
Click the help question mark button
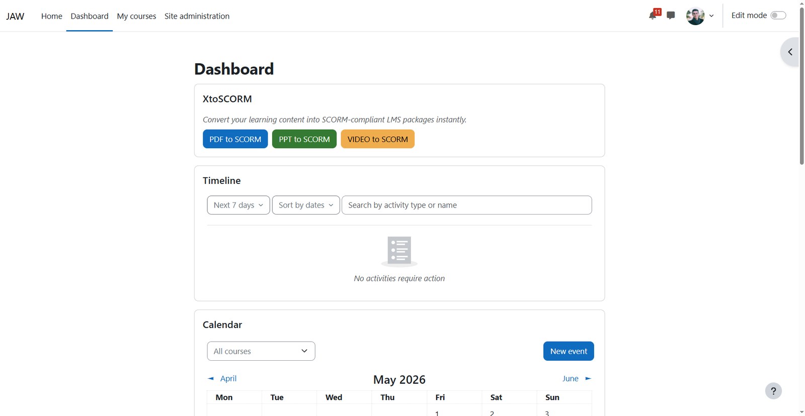(x=773, y=391)
